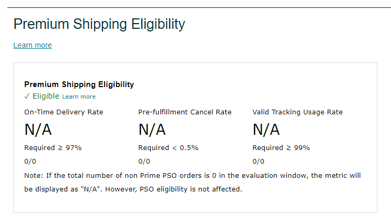391x224 pixels.
Task: Click 0/0 under Valid Tracking Usage Rate
Action: [259, 161]
